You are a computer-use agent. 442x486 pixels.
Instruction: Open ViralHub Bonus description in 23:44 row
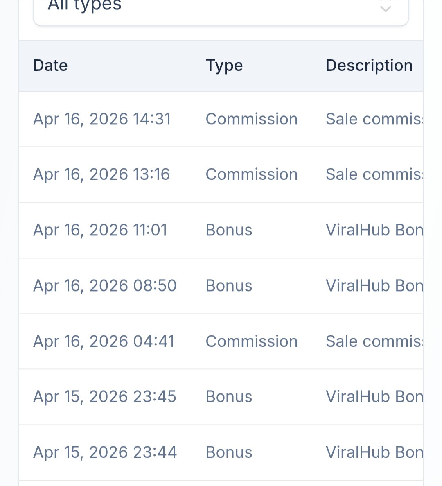pyautogui.click(x=374, y=452)
